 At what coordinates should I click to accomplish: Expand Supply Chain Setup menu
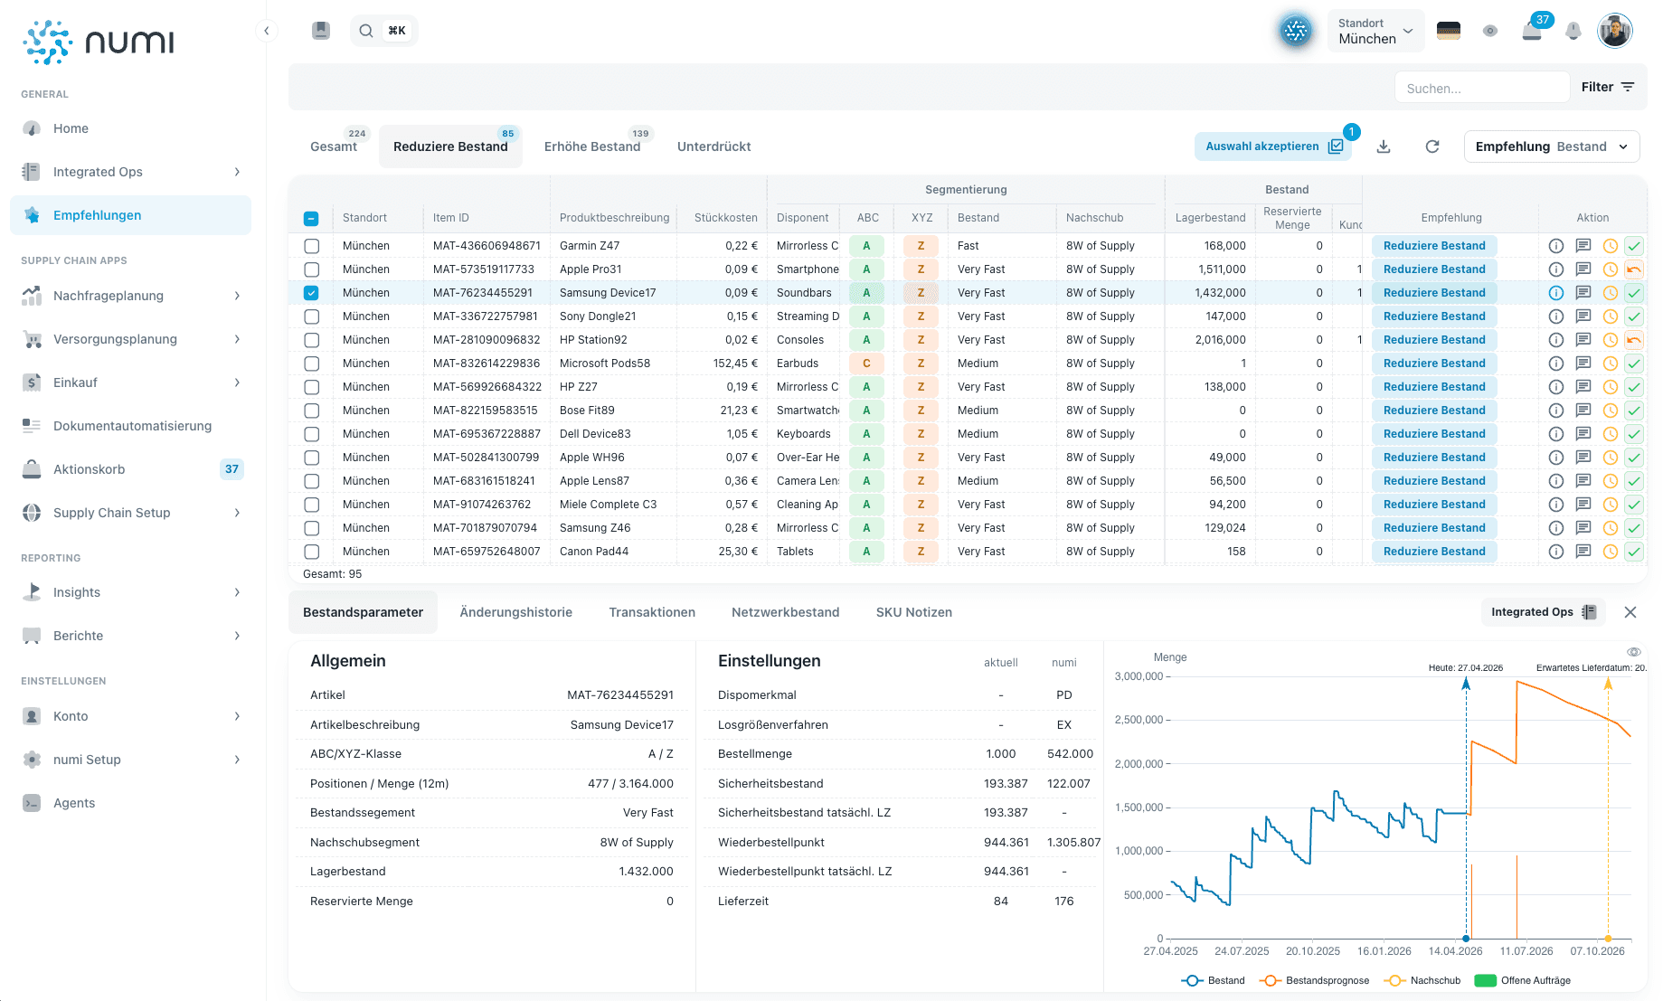click(x=131, y=513)
